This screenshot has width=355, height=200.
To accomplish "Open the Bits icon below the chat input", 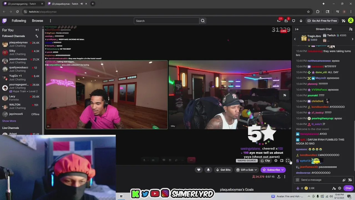I will click(298, 188).
